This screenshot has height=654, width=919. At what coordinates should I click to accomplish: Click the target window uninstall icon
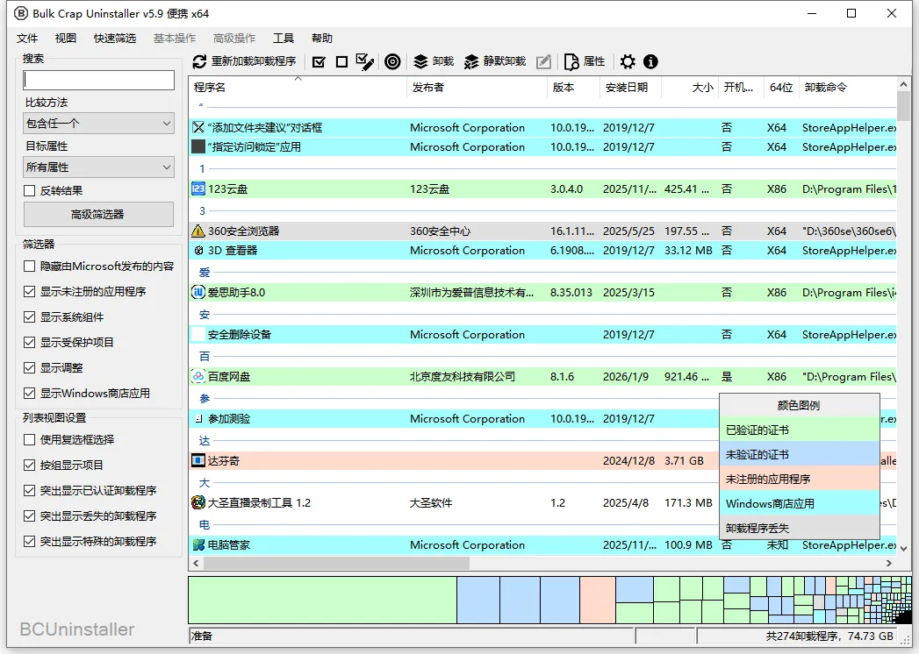point(392,61)
